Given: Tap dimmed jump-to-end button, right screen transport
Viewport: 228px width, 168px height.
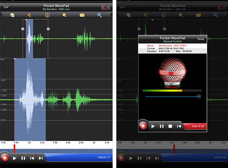Looking at the screenshot, I should [157, 158].
